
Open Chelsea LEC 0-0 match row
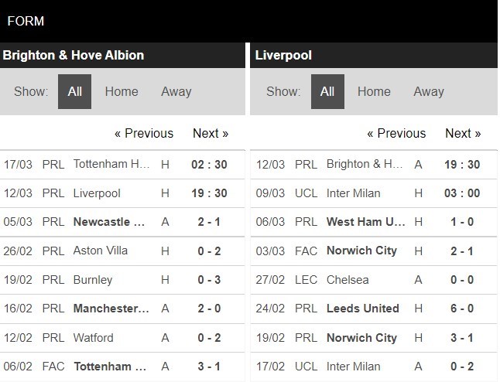click(x=374, y=280)
